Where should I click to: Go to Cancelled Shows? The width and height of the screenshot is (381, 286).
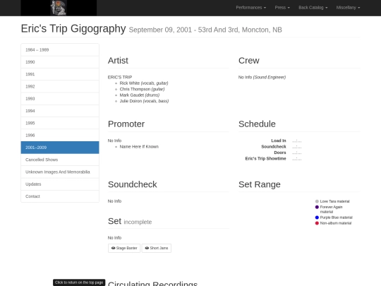tap(60, 160)
